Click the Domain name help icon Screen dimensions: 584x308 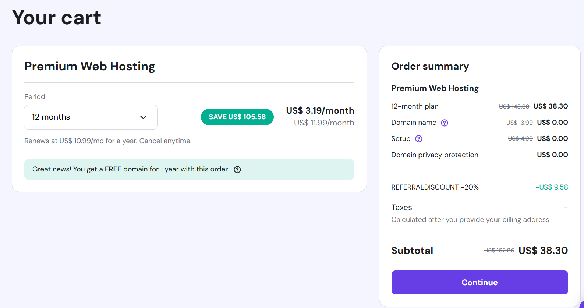445,123
